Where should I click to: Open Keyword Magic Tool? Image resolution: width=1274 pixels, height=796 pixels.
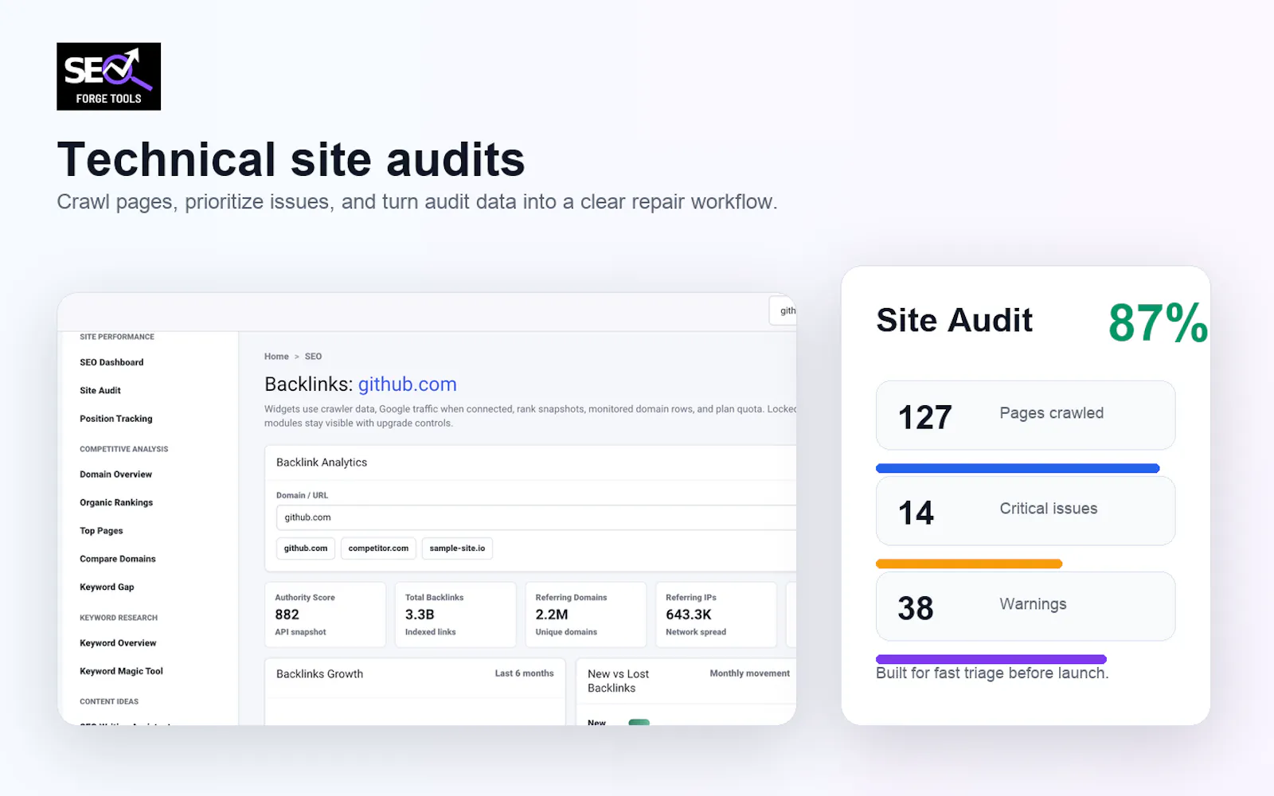coord(121,671)
